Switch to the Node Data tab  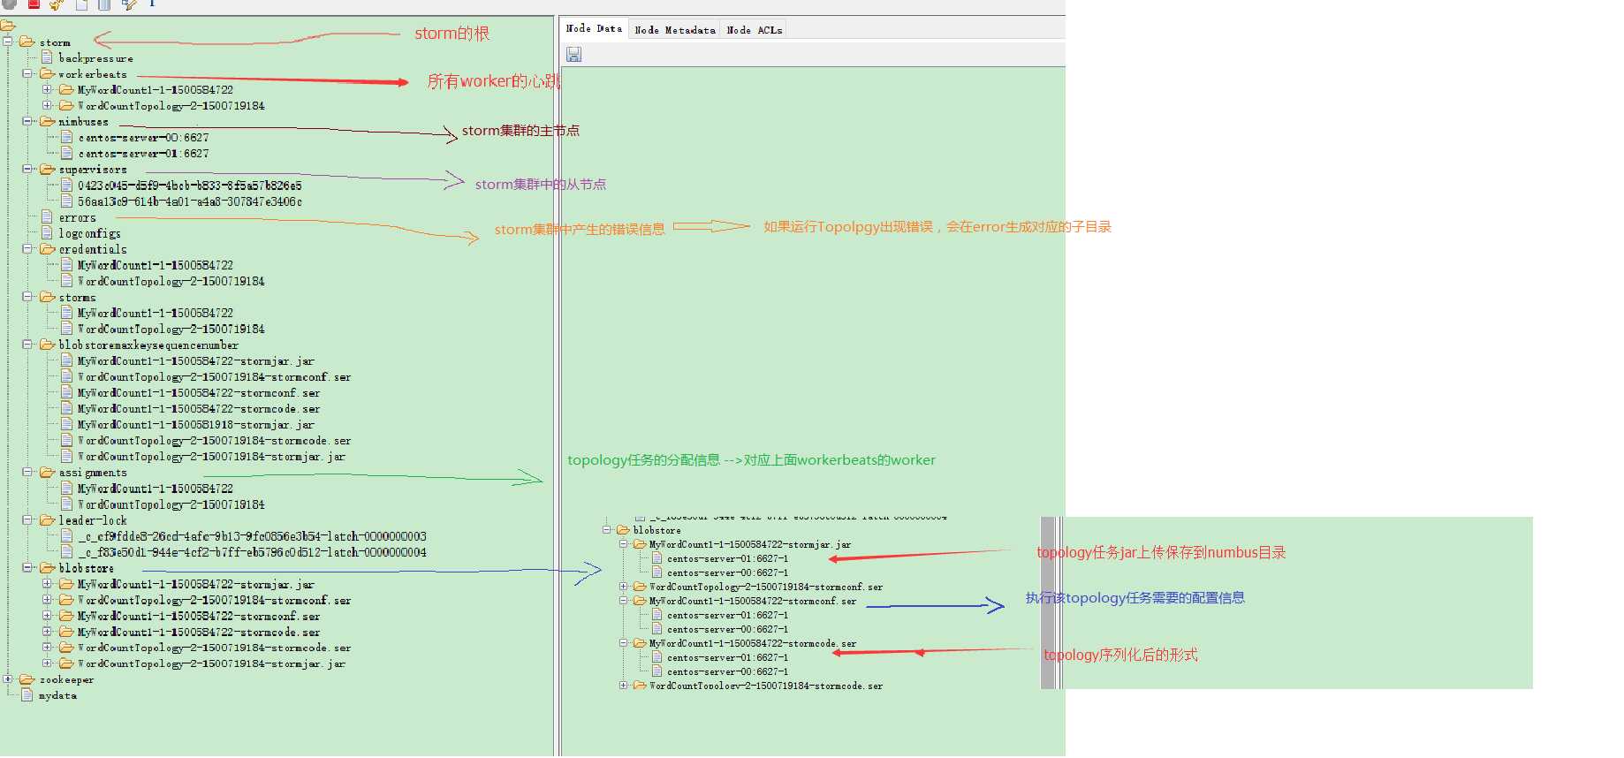(x=594, y=29)
